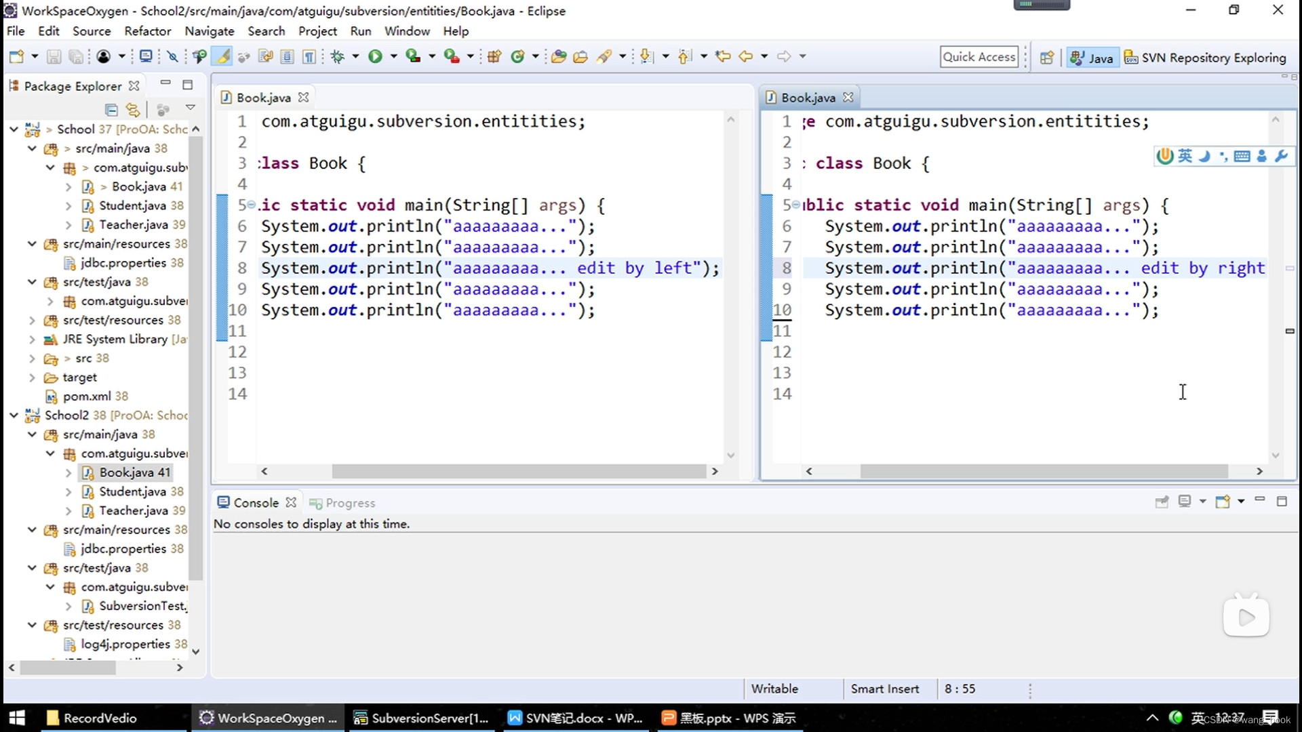This screenshot has width=1302, height=732.
Task: Click right editor horizontal scrollbar
Action: 1044,471
